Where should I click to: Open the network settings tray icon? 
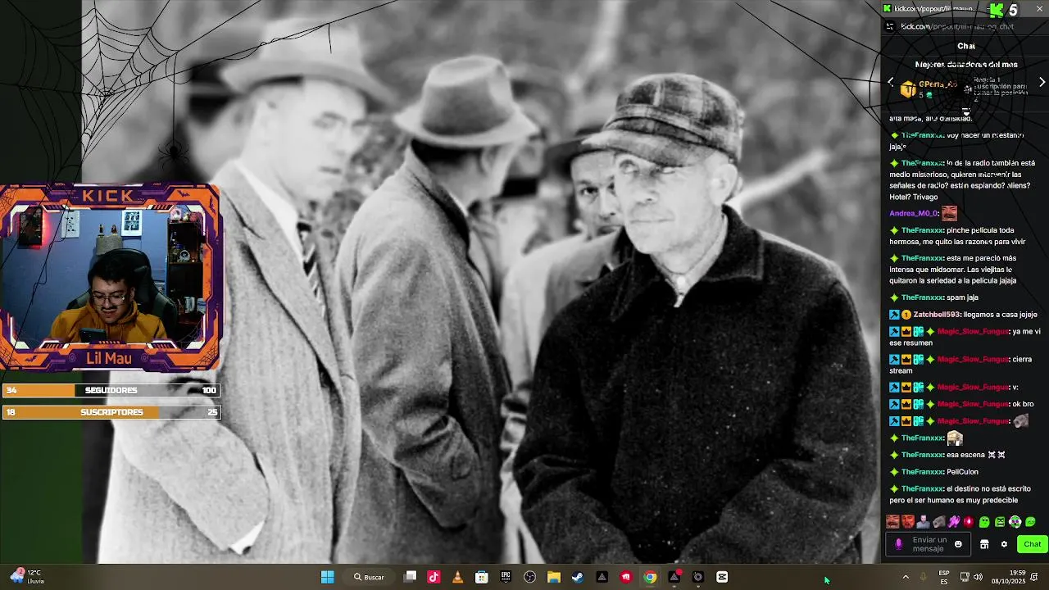tap(965, 577)
